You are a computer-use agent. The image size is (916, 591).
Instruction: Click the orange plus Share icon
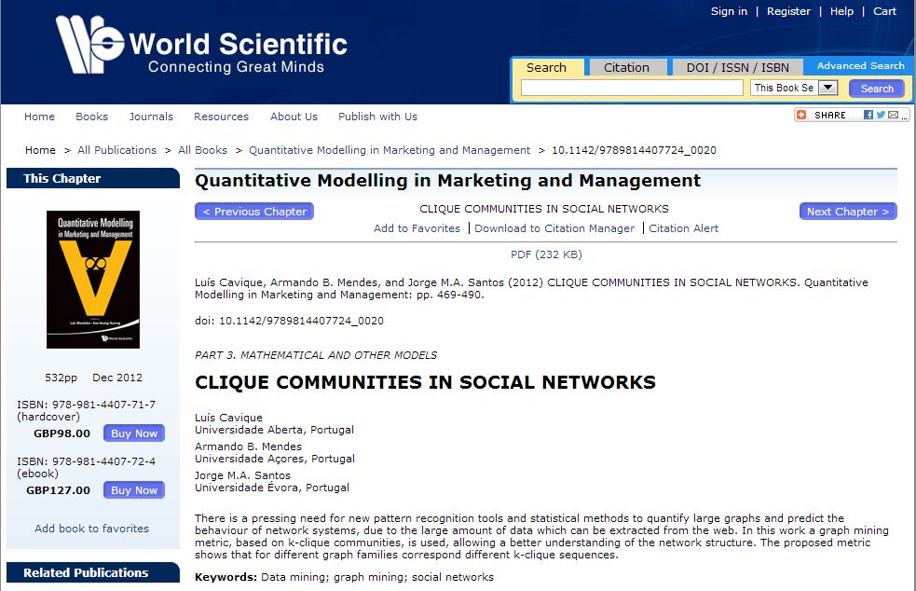[802, 115]
